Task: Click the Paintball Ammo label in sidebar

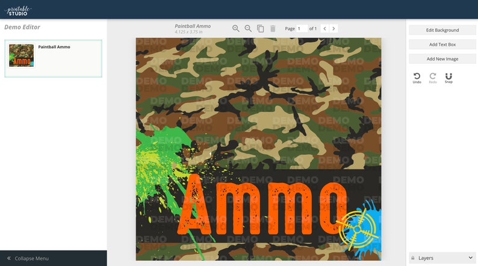Action: click(54, 47)
